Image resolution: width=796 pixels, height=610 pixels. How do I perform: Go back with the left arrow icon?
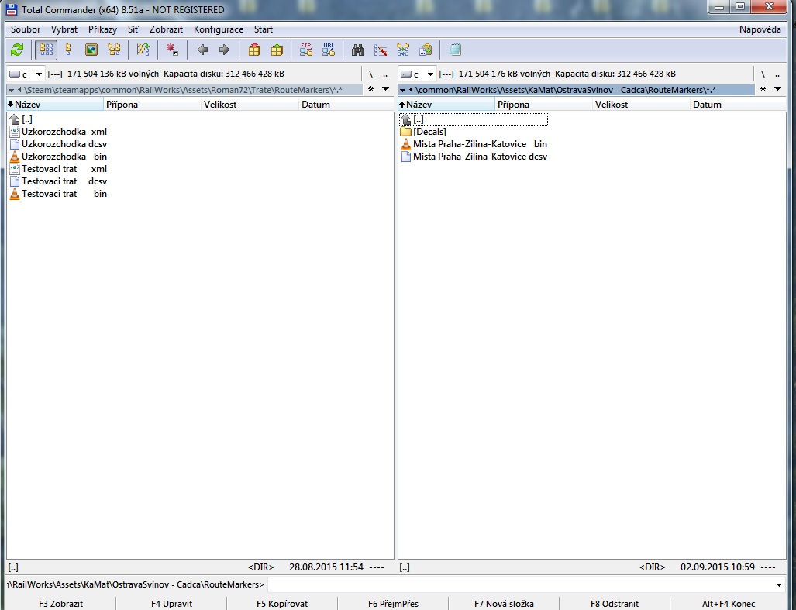[202, 50]
